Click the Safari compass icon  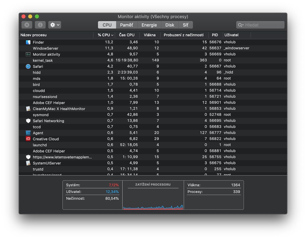(28, 66)
